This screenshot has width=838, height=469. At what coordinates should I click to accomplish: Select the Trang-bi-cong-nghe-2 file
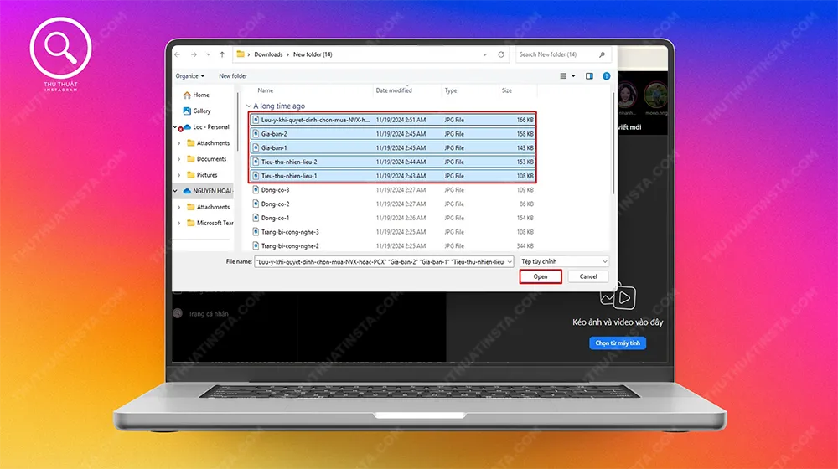coord(392,245)
